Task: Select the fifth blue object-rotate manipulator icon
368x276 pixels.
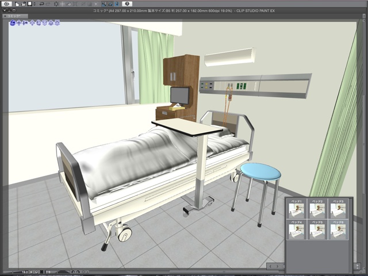Action: [x=39, y=23]
